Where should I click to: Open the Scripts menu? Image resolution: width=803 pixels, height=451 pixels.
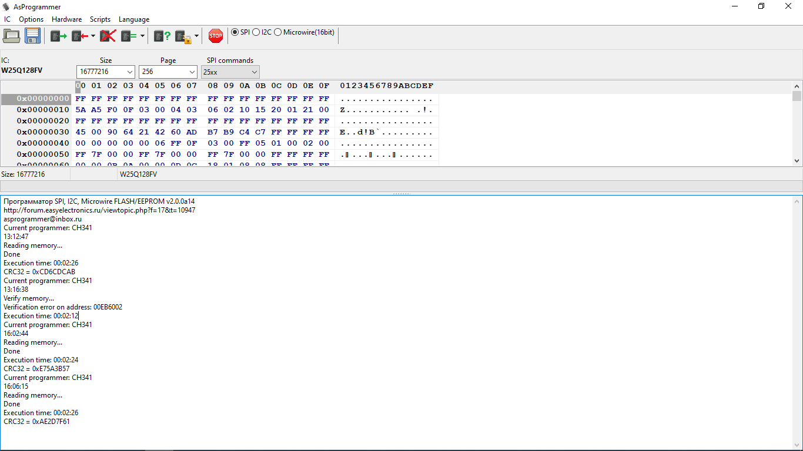[100, 19]
